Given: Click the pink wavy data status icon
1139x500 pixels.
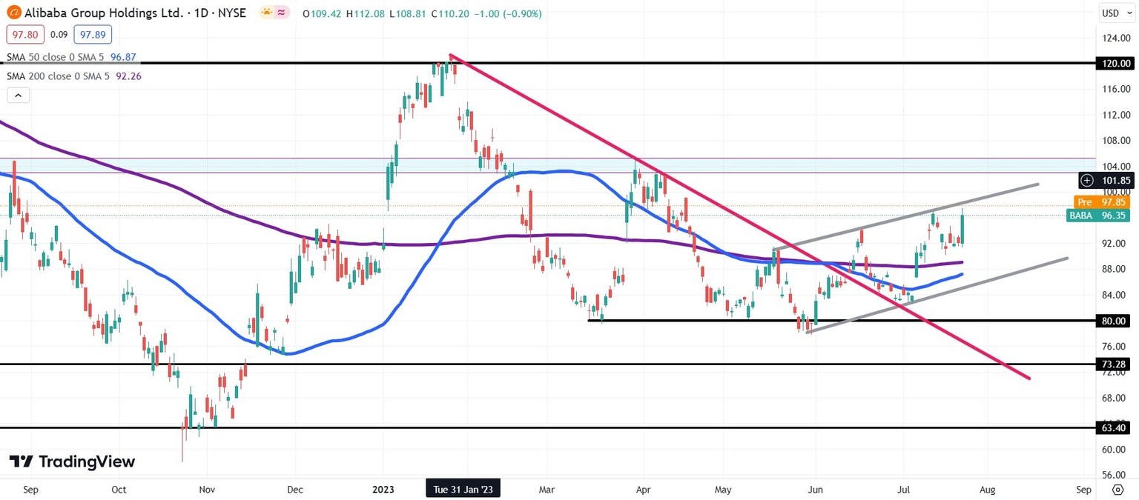Looking at the screenshot, I should [283, 13].
